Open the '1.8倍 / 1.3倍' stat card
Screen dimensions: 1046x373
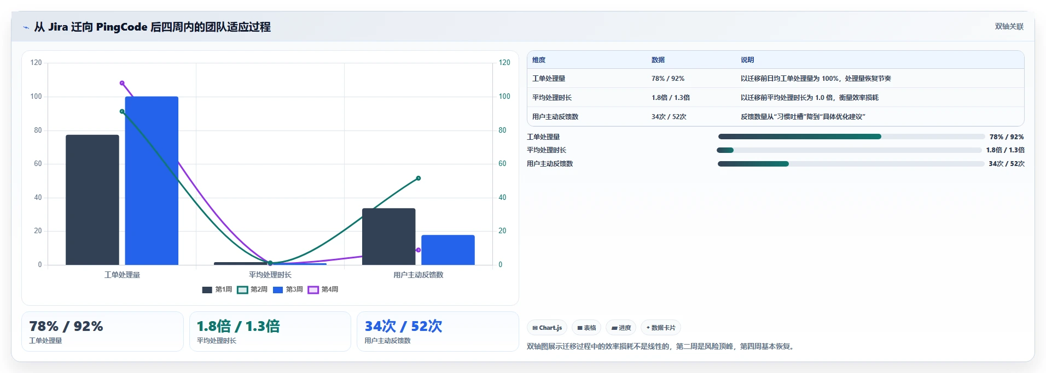[270, 331]
